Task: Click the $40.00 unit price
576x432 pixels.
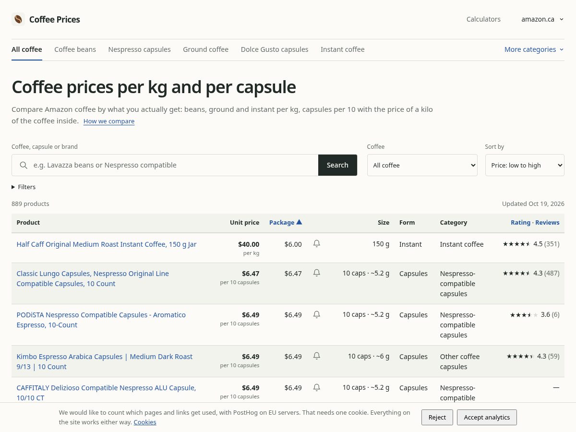Action: click(x=249, y=244)
